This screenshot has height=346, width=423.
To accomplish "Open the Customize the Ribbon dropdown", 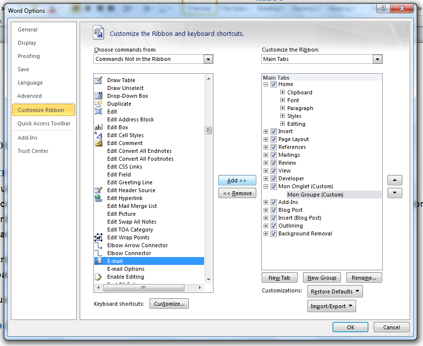I will [377, 59].
